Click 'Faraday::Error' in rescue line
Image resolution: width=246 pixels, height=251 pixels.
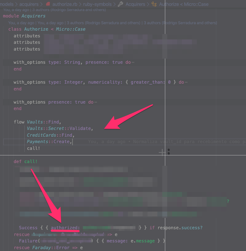click(51, 248)
